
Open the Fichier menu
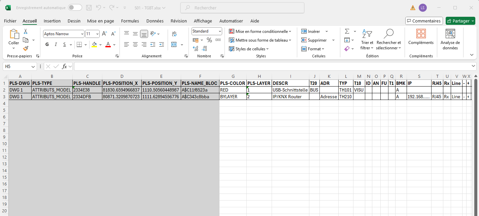(x=10, y=21)
